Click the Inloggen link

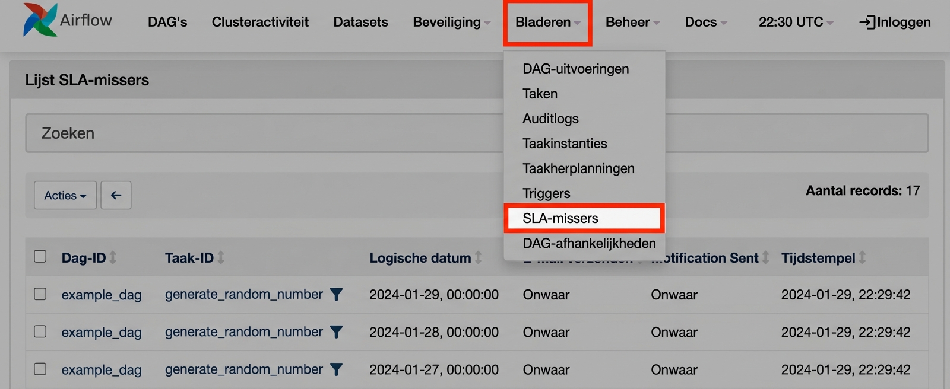[895, 22]
